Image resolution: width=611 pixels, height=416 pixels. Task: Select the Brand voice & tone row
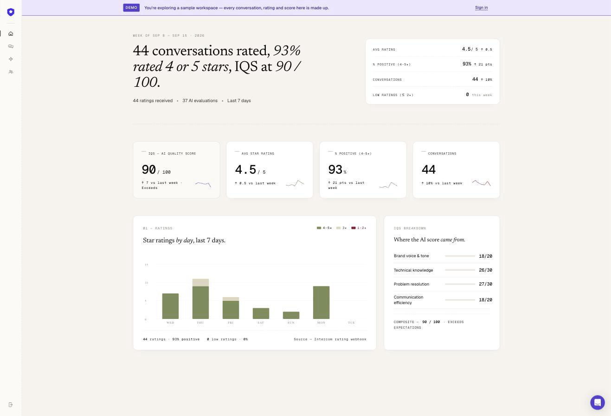(442, 256)
